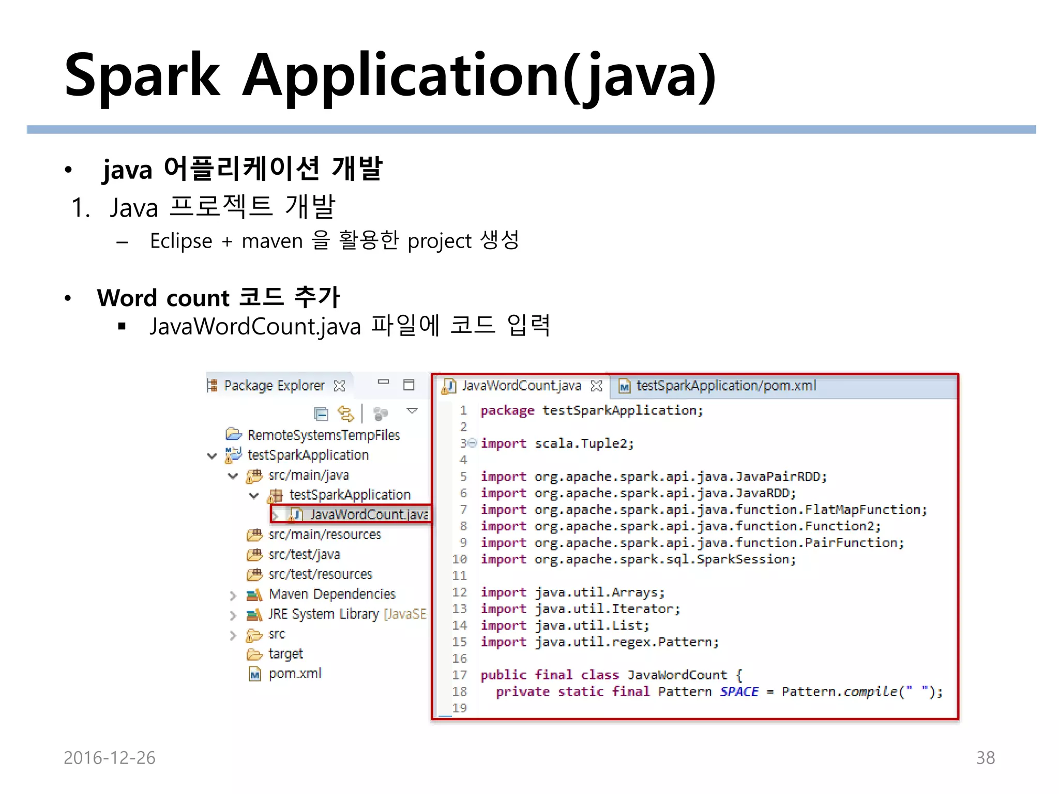
Task: Select JavaWordCount.java in Package Explorer
Action: click(x=368, y=514)
